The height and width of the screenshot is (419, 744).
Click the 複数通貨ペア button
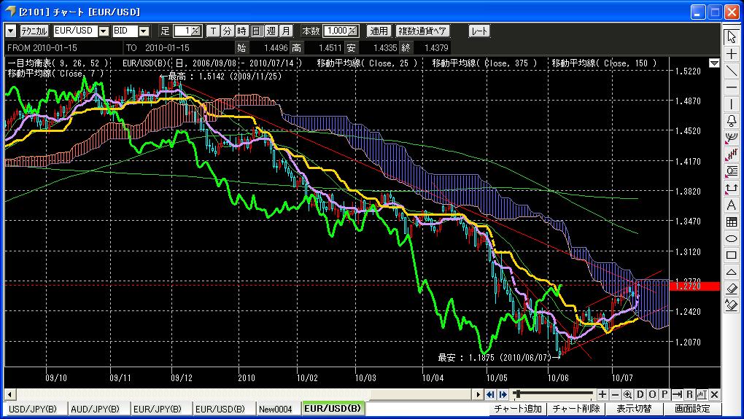[x=422, y=31]
